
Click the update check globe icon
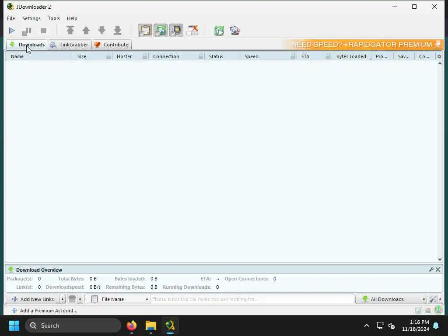pos(235,31)
